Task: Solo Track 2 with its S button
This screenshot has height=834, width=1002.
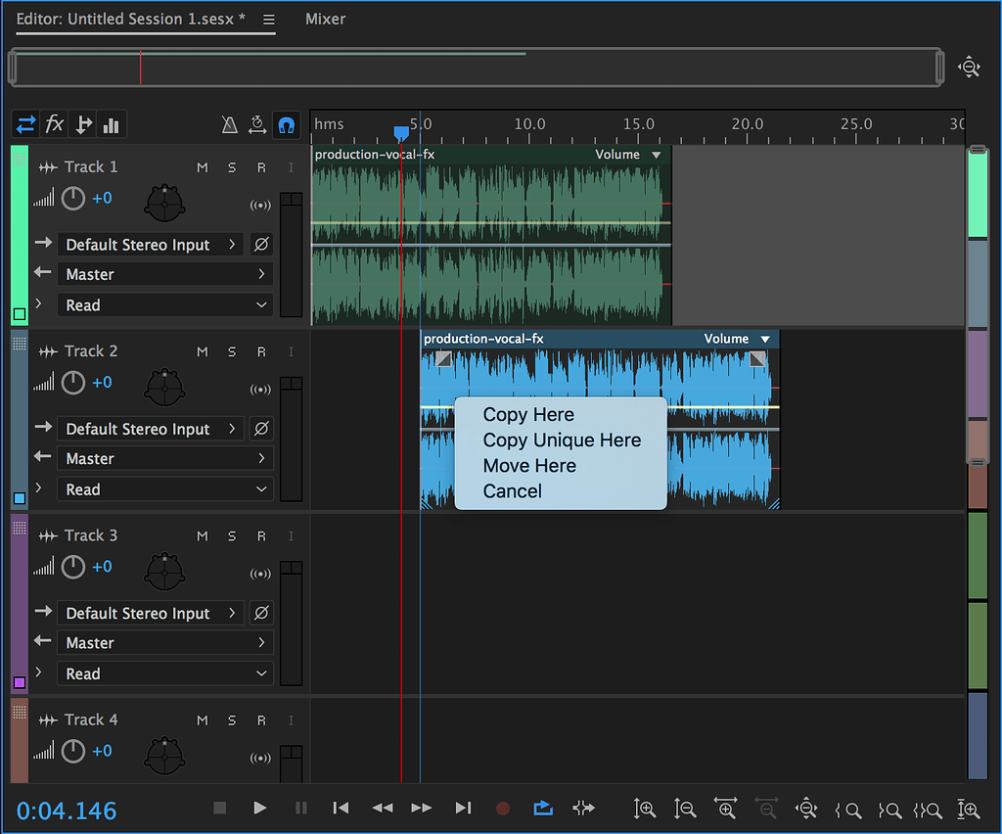Action: 230,351
